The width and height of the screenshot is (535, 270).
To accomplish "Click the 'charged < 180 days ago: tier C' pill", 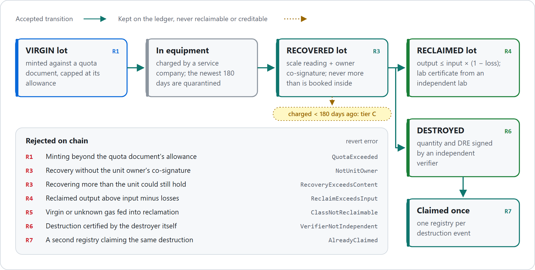I will [x=332, y=114].
